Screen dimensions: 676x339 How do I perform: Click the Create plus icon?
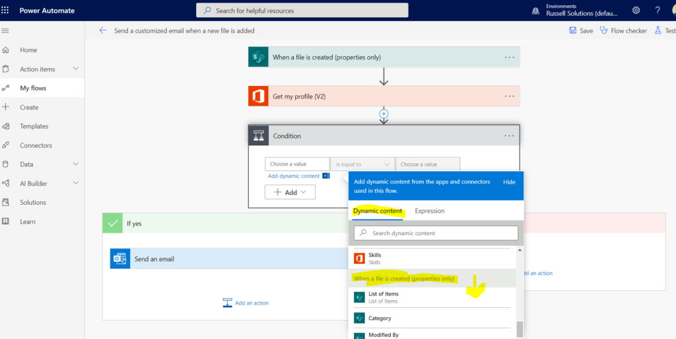click(x=5, y=107)
